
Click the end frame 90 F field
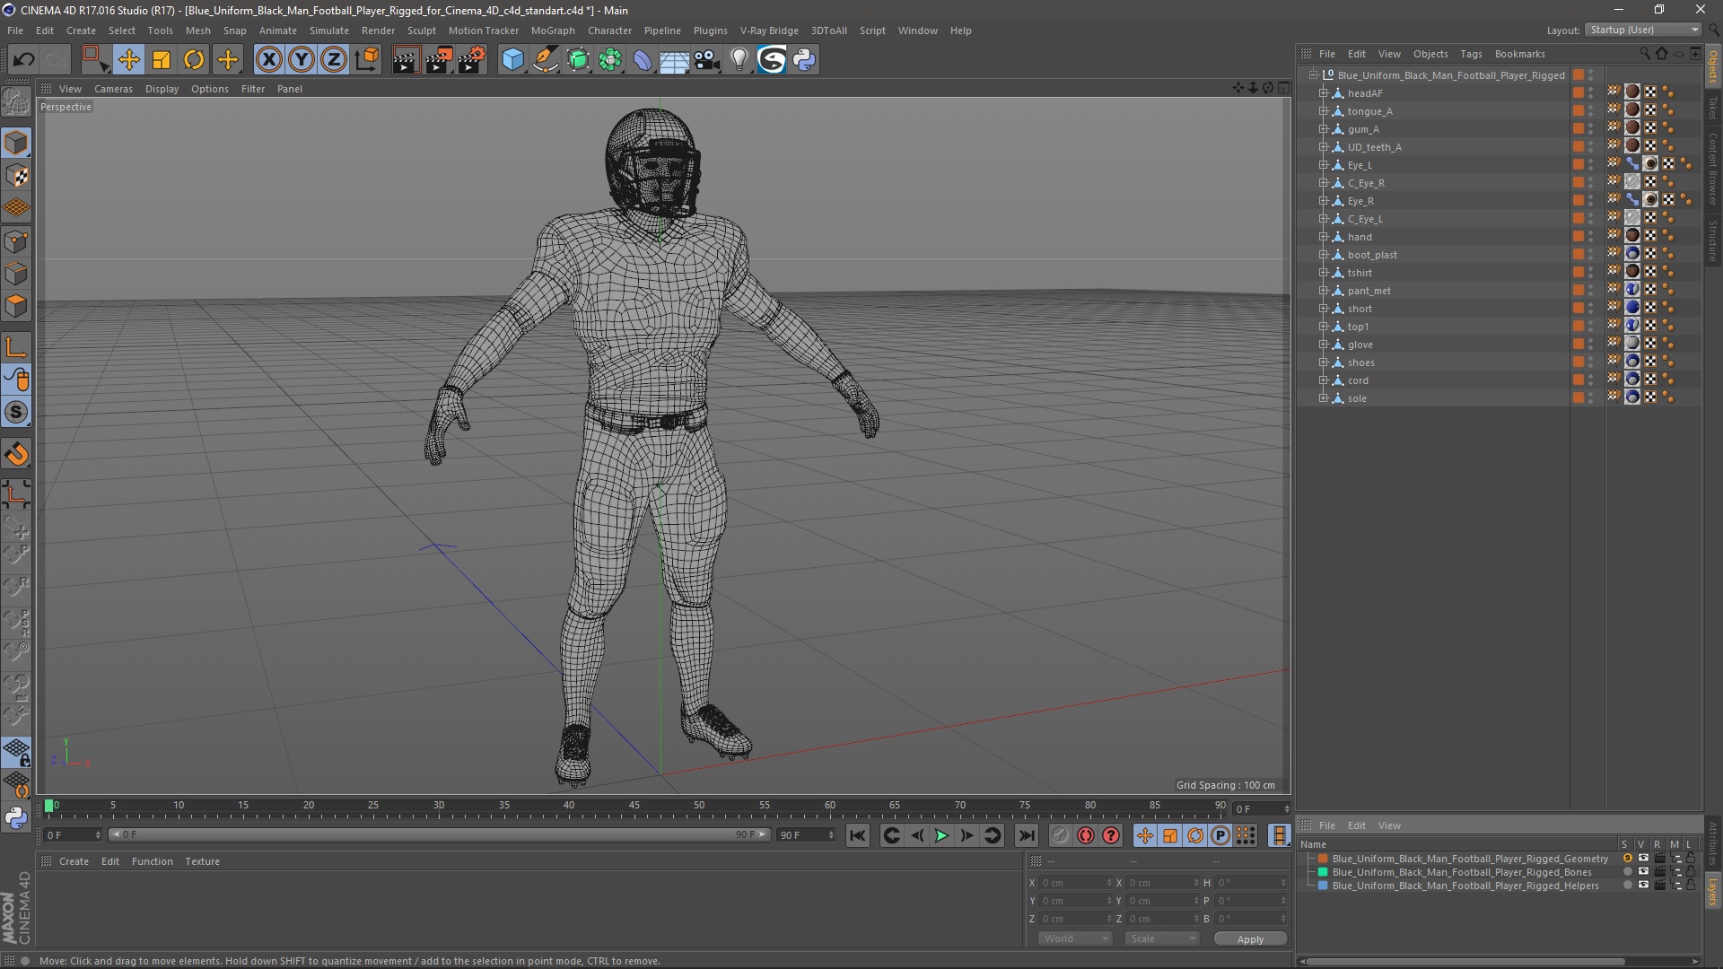point(806,835)
